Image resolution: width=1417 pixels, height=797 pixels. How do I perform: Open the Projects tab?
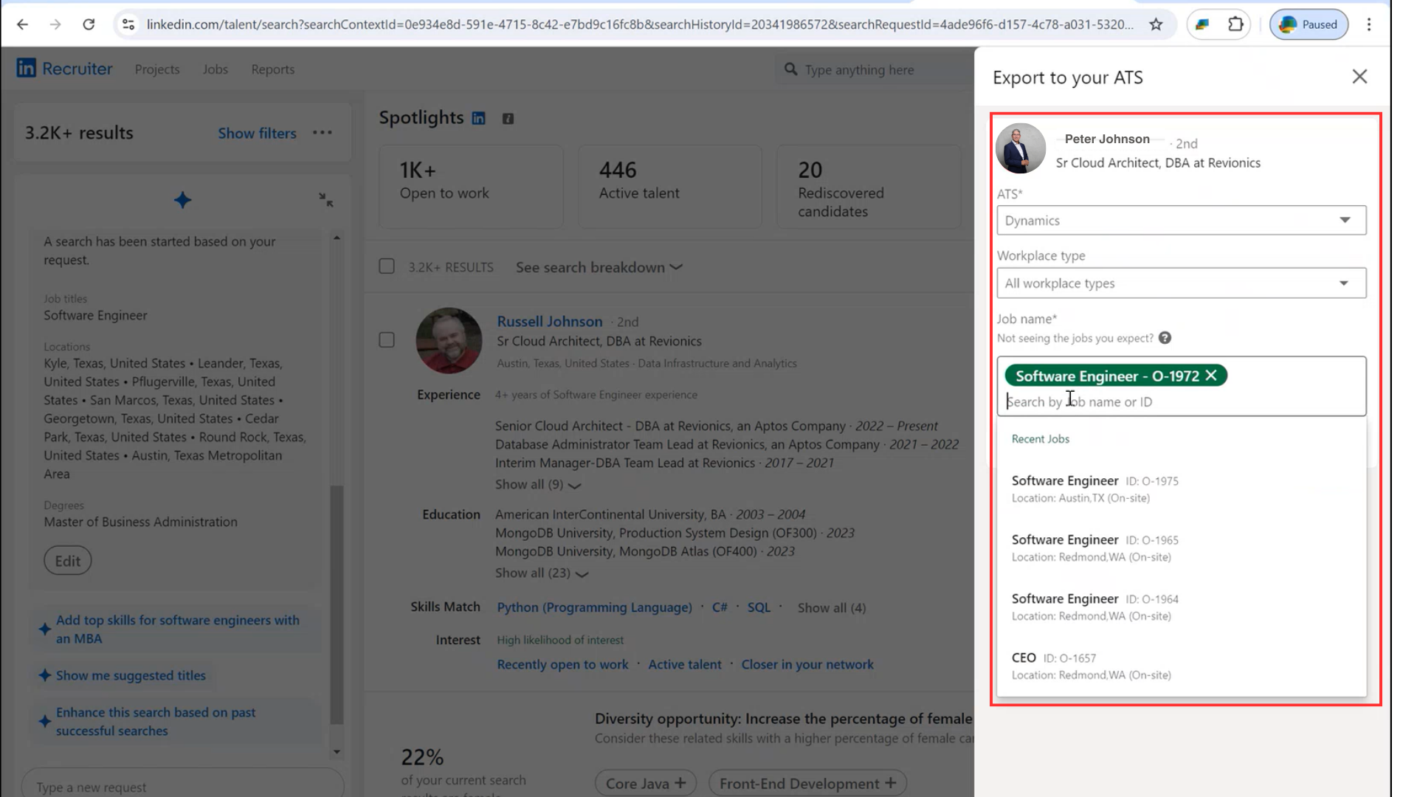(x=157, y=69)
